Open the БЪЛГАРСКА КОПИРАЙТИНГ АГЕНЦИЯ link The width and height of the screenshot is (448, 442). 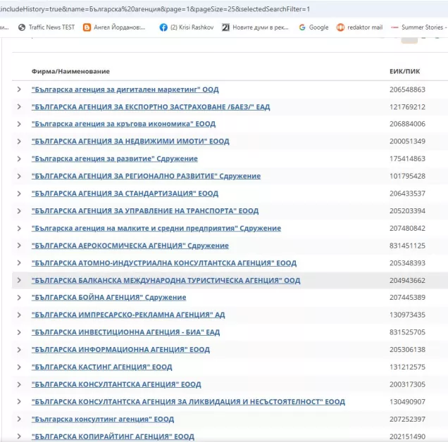pos(113,436)
